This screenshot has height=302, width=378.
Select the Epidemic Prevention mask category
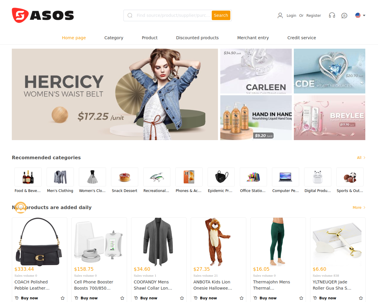(x=221, y=177)
